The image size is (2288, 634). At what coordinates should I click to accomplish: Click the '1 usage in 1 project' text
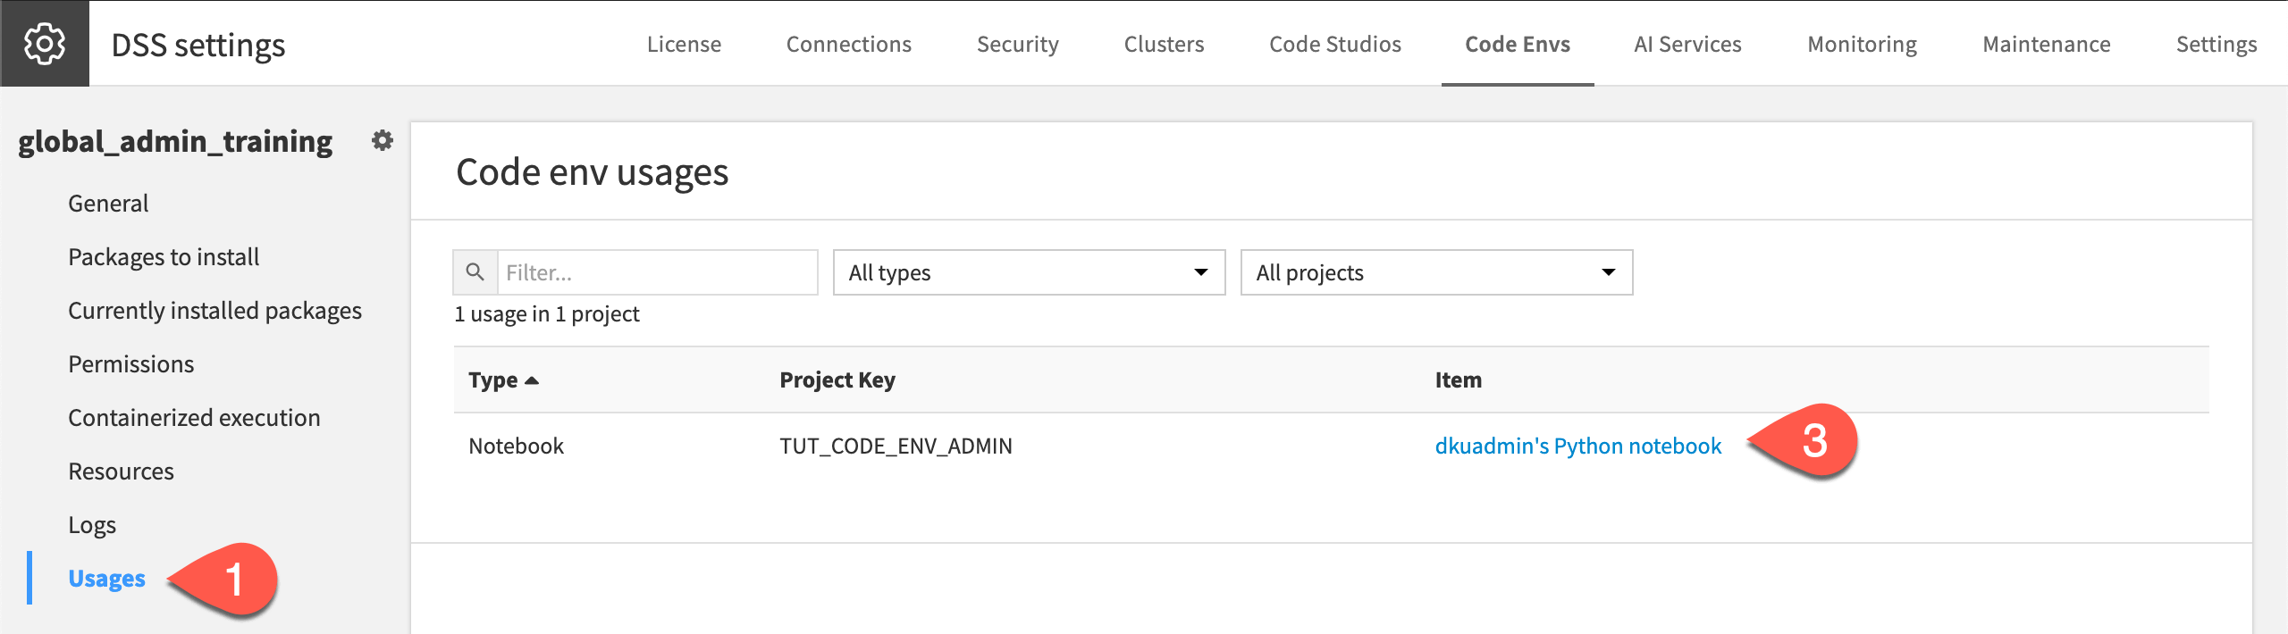(x=546, y=314)
